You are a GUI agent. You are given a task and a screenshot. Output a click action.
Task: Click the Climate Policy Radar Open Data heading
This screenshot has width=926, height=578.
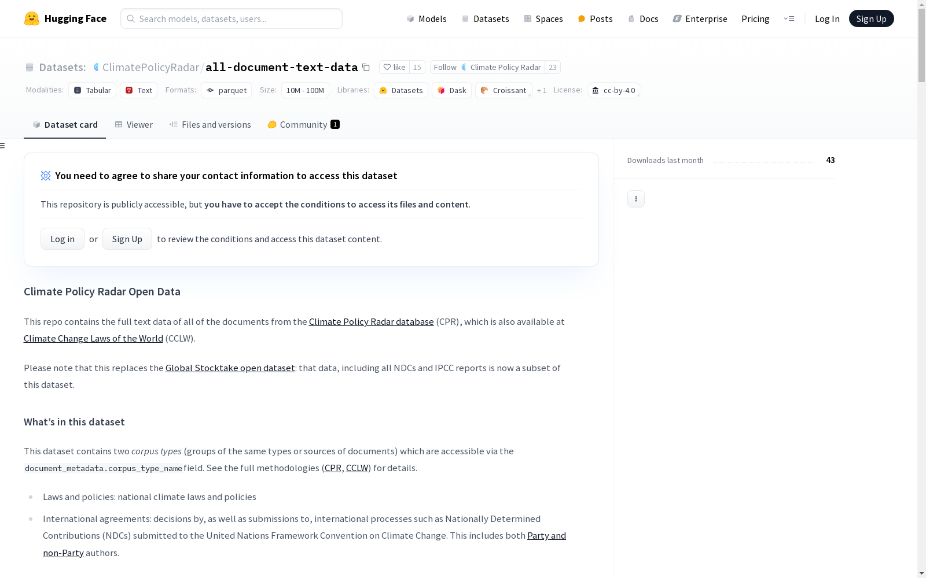click(x=102, y=291)
